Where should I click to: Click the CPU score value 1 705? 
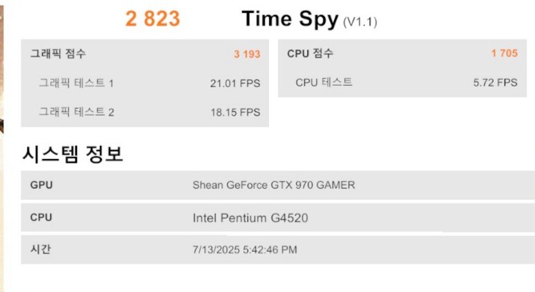point(505,53)
